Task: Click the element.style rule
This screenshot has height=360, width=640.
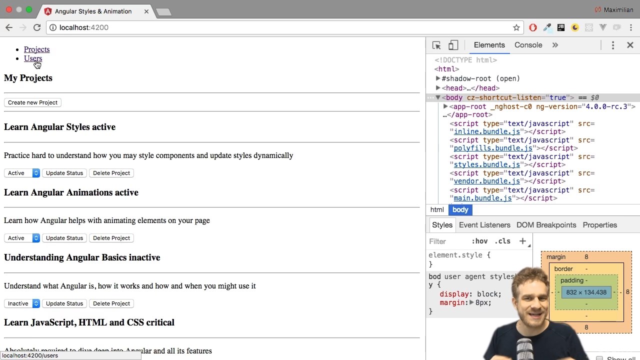Action: [x=459, y=255]
